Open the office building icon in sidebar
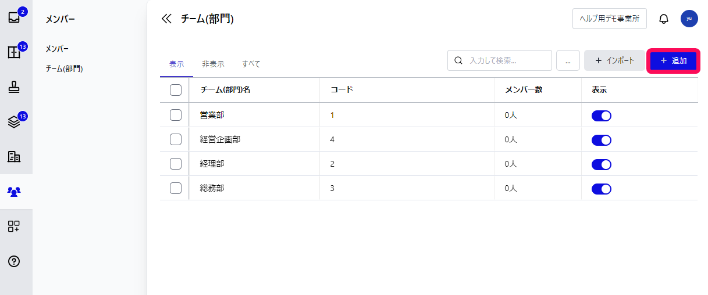 click(x=14, y=156)
